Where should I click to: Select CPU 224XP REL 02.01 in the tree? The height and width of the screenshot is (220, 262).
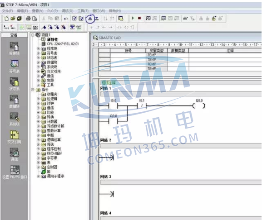click(x=63, y=44)
